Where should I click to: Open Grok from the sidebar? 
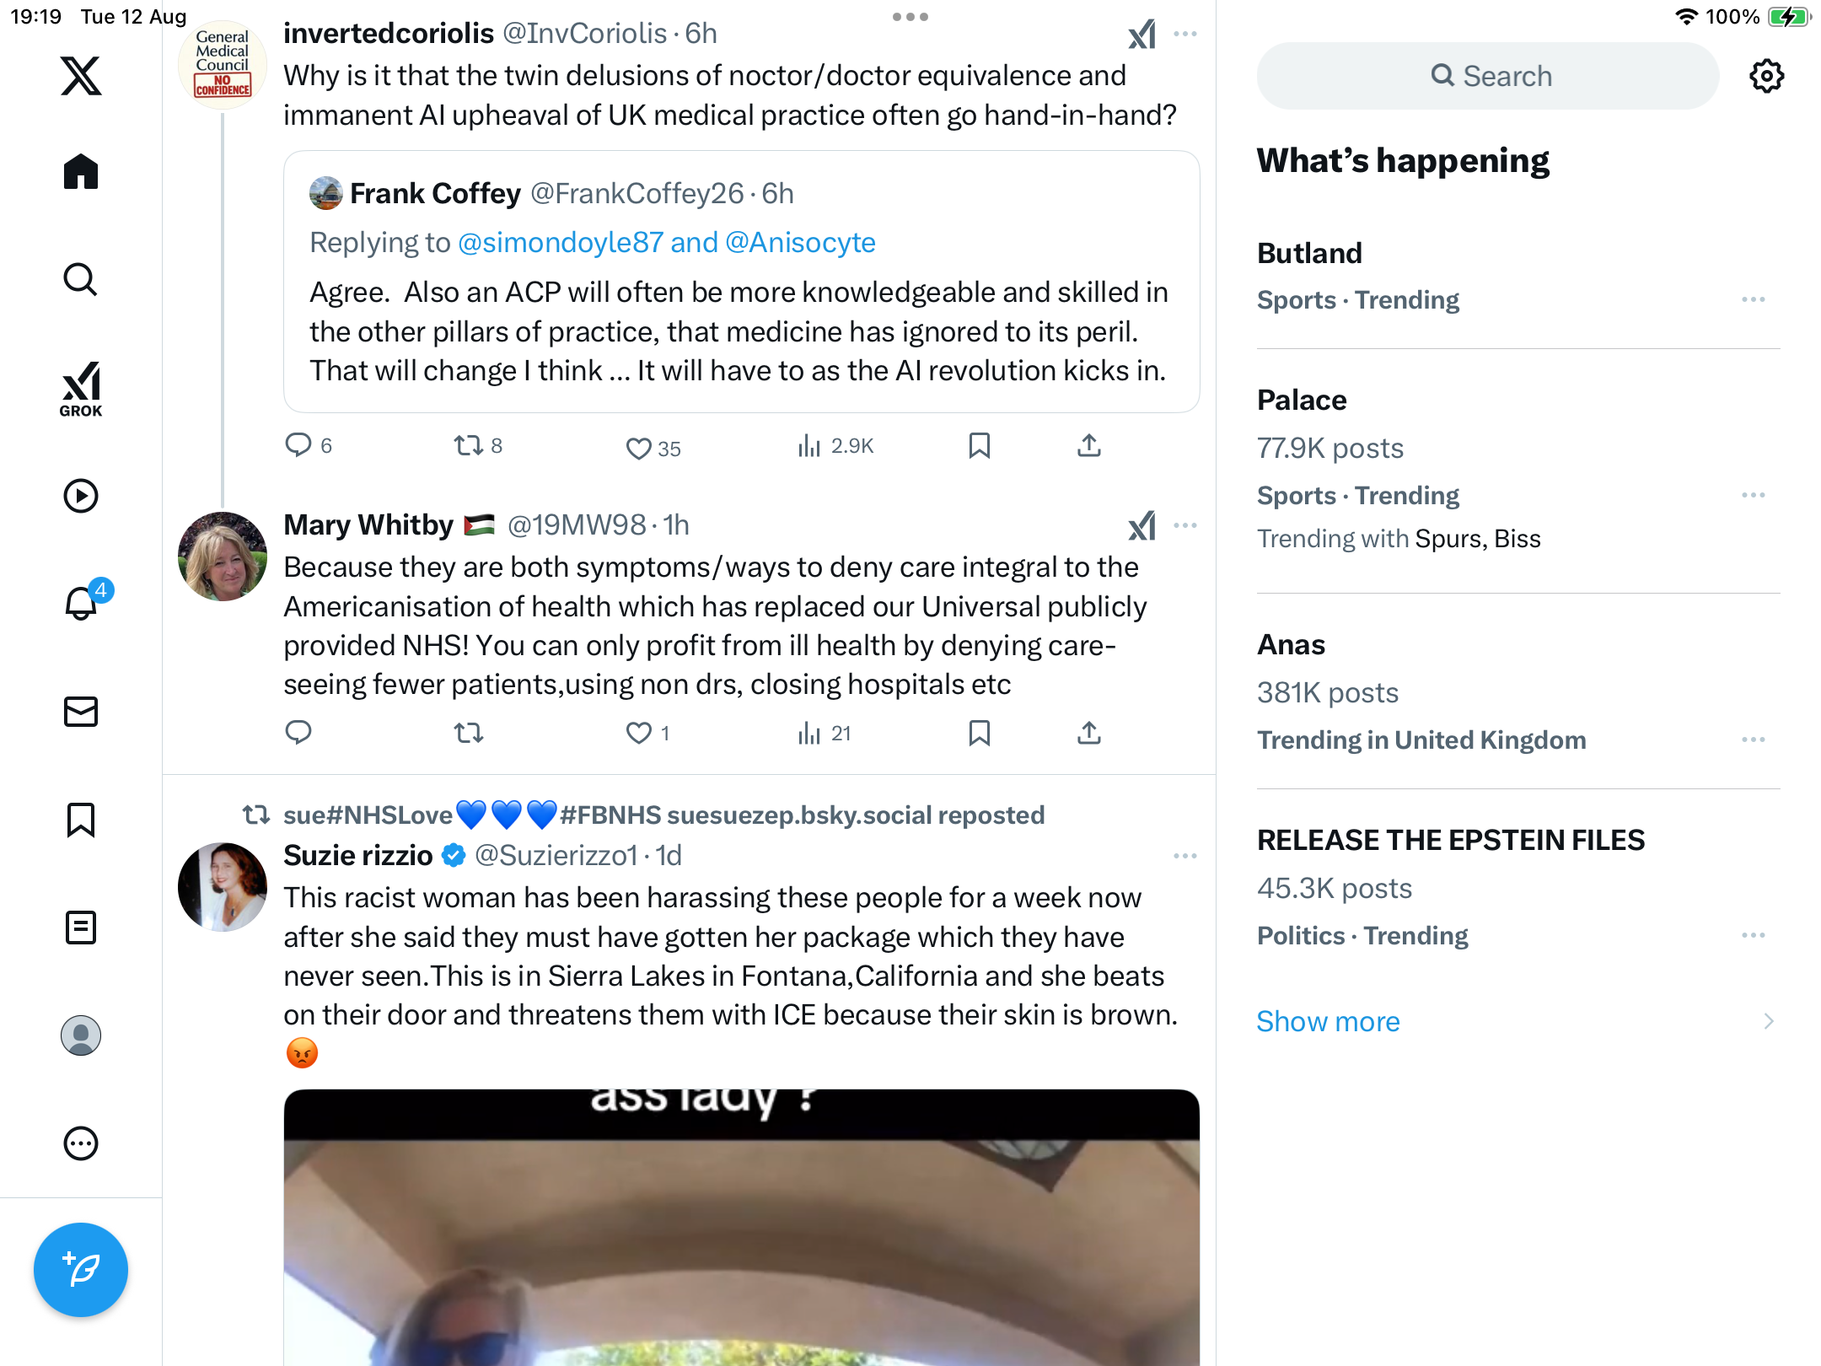(x=81, y=389)
